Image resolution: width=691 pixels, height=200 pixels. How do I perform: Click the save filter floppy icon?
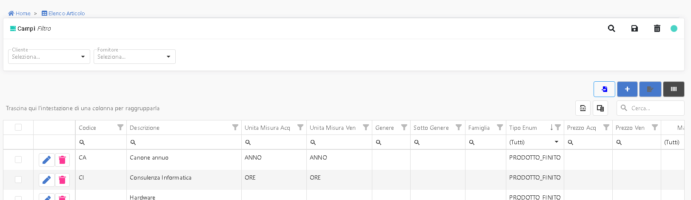click(634, 29)
